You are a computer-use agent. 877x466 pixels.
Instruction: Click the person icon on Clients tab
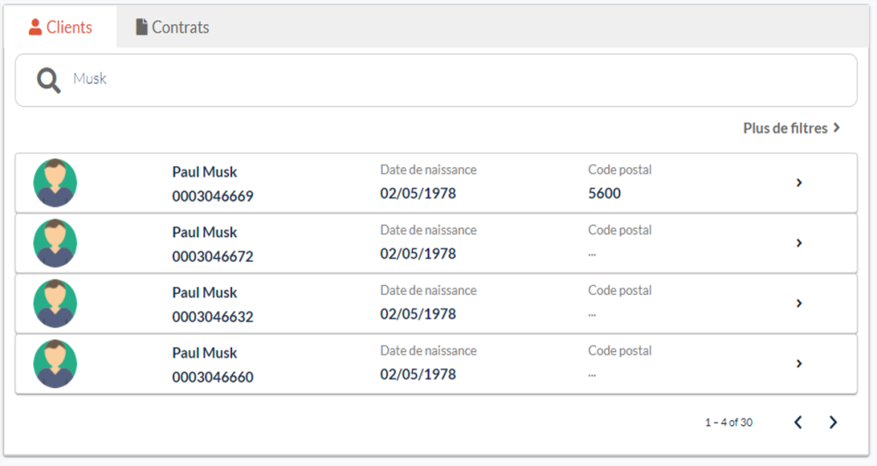pos(35,27)
